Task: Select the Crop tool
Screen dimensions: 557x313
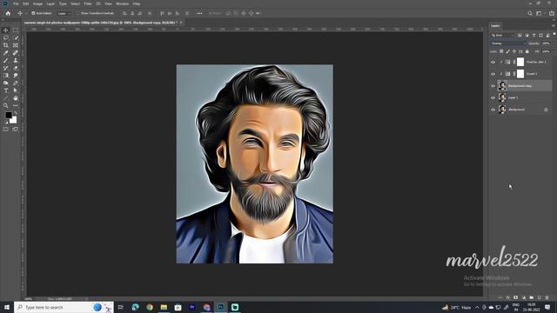Action: point(6,45)
